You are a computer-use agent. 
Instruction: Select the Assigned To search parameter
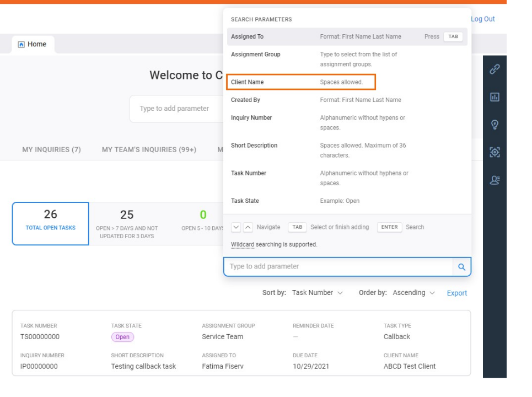347,36
